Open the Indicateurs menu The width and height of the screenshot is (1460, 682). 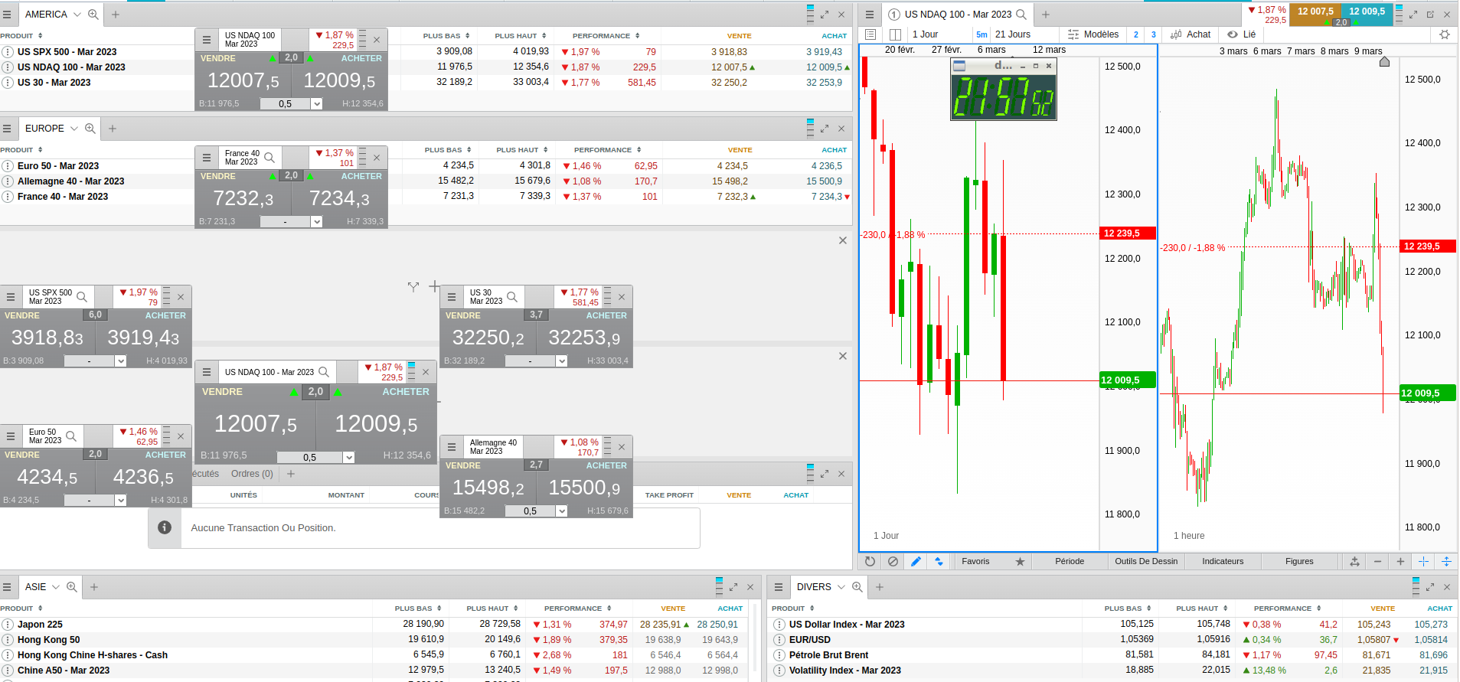(1223, 561)
